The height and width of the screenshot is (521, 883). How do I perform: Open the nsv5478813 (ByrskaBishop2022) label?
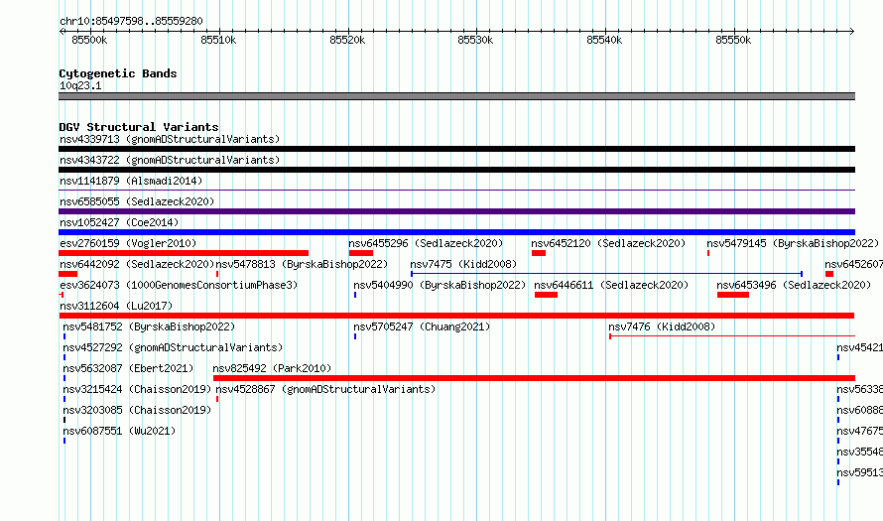click(302, 264)
